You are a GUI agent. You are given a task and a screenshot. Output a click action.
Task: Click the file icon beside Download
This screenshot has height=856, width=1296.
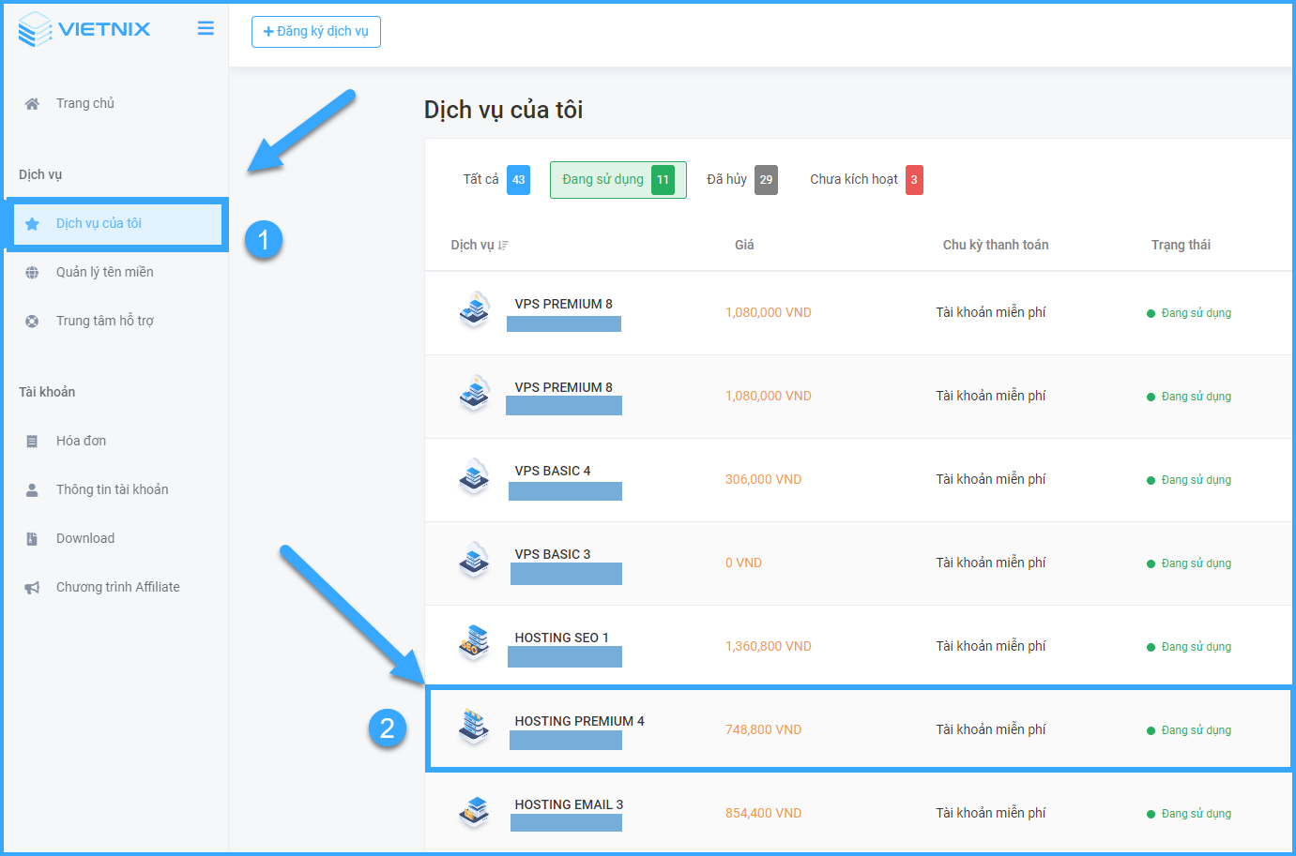coord(32,539)
